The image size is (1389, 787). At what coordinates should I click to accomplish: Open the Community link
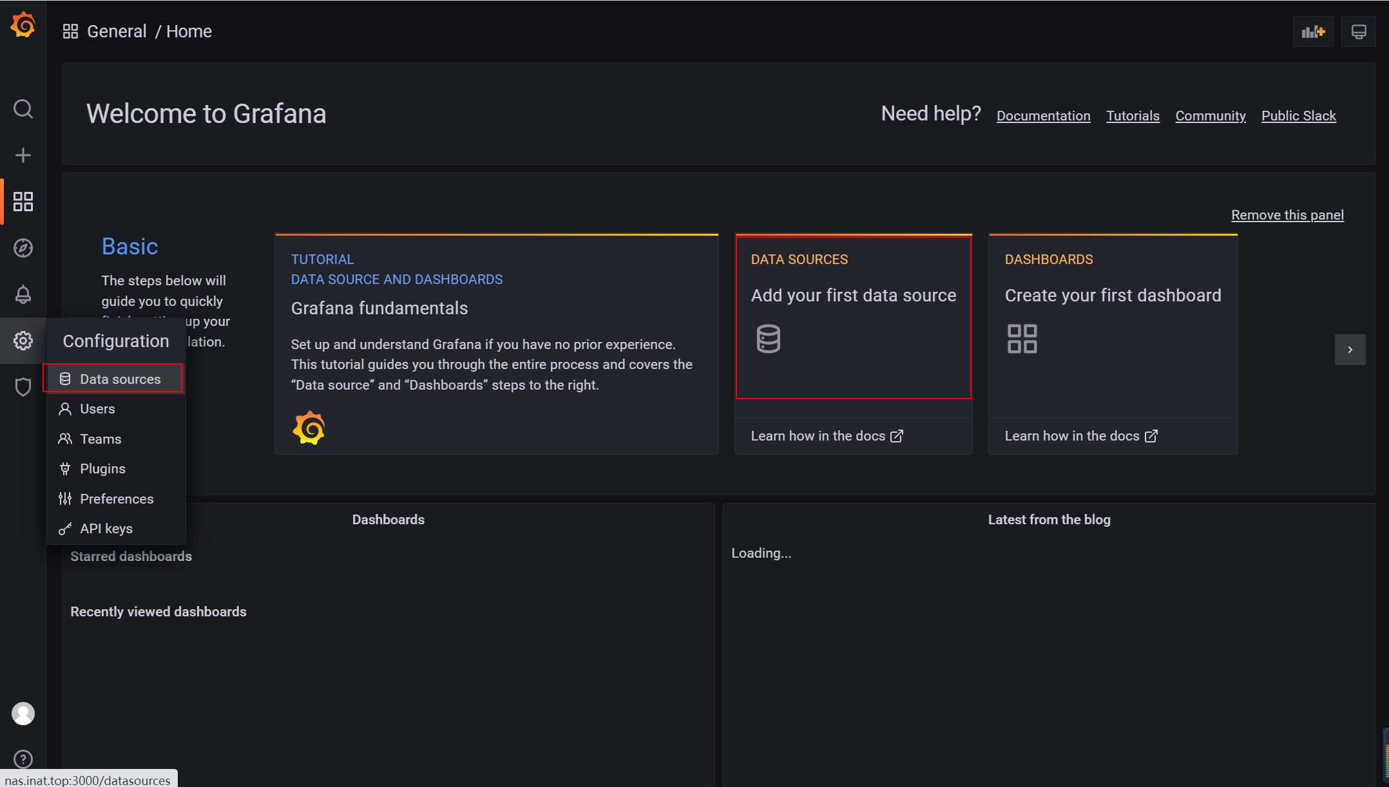(x=1211, y=116)
